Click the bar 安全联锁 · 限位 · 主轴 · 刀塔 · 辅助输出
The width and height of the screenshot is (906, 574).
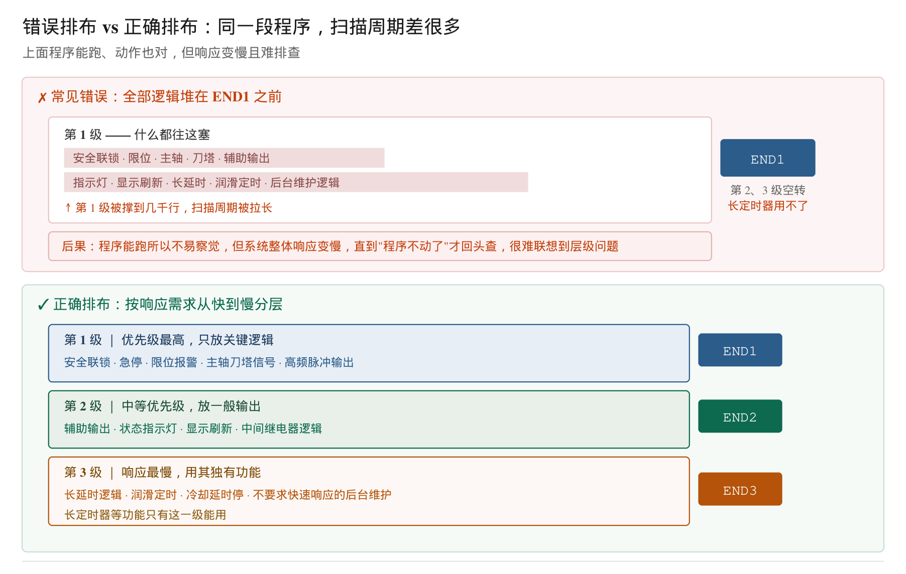coord(224,158)
